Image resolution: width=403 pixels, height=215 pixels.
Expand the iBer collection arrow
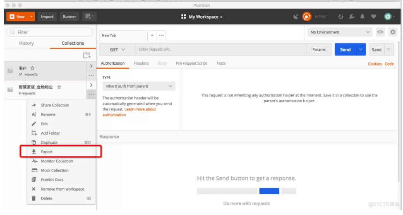tap(91, 66)
